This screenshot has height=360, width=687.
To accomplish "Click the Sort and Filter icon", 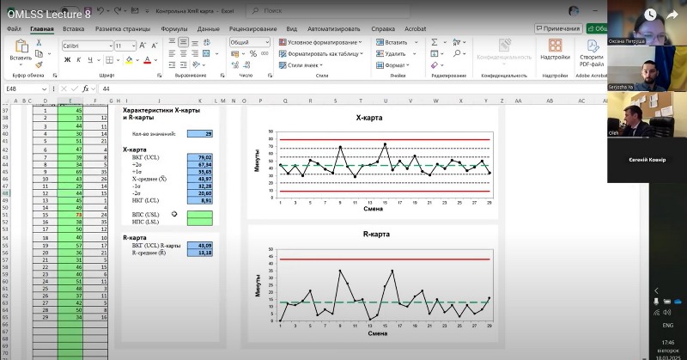I will pyautogui.click(x=457, y=42).
